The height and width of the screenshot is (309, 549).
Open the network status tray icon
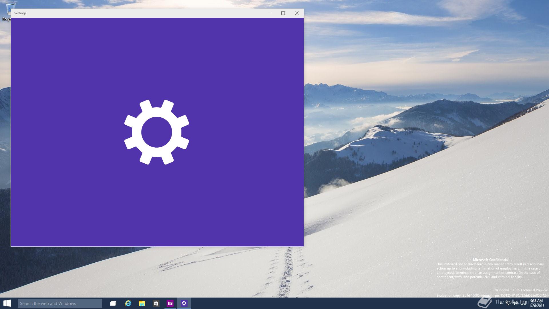508,303
